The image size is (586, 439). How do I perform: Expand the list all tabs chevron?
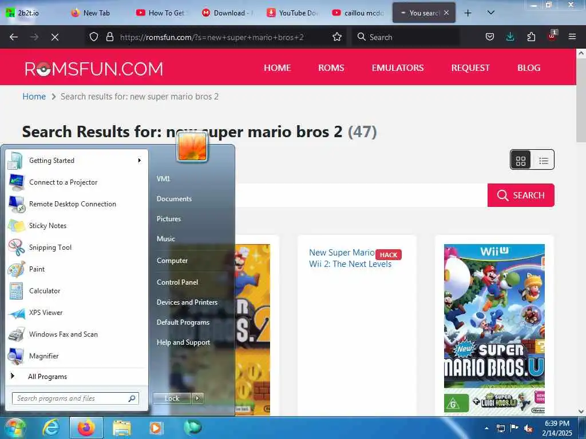[x=491, y=13]
